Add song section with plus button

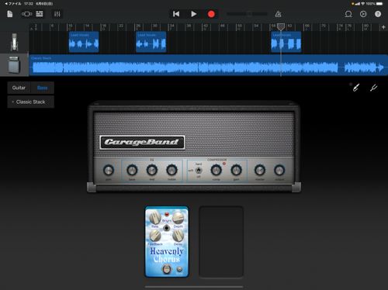(x=383, y=27)
